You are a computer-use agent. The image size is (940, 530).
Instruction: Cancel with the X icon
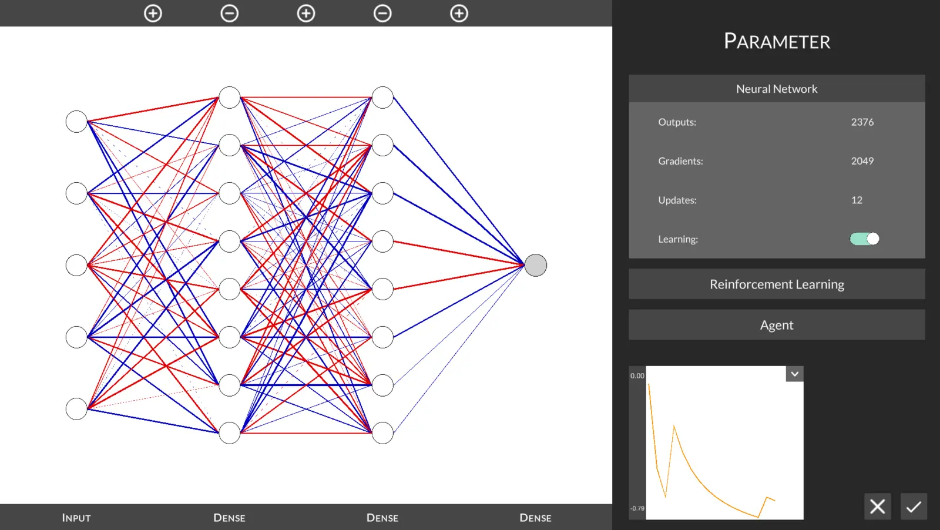(x=877, y=506)
